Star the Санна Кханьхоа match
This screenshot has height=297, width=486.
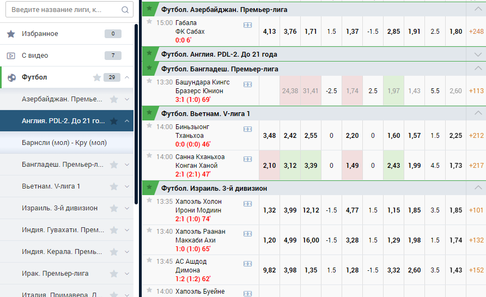[149, 156]
